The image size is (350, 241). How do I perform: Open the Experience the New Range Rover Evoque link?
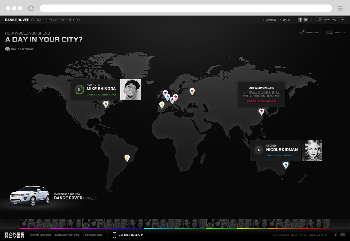point(76,197)
